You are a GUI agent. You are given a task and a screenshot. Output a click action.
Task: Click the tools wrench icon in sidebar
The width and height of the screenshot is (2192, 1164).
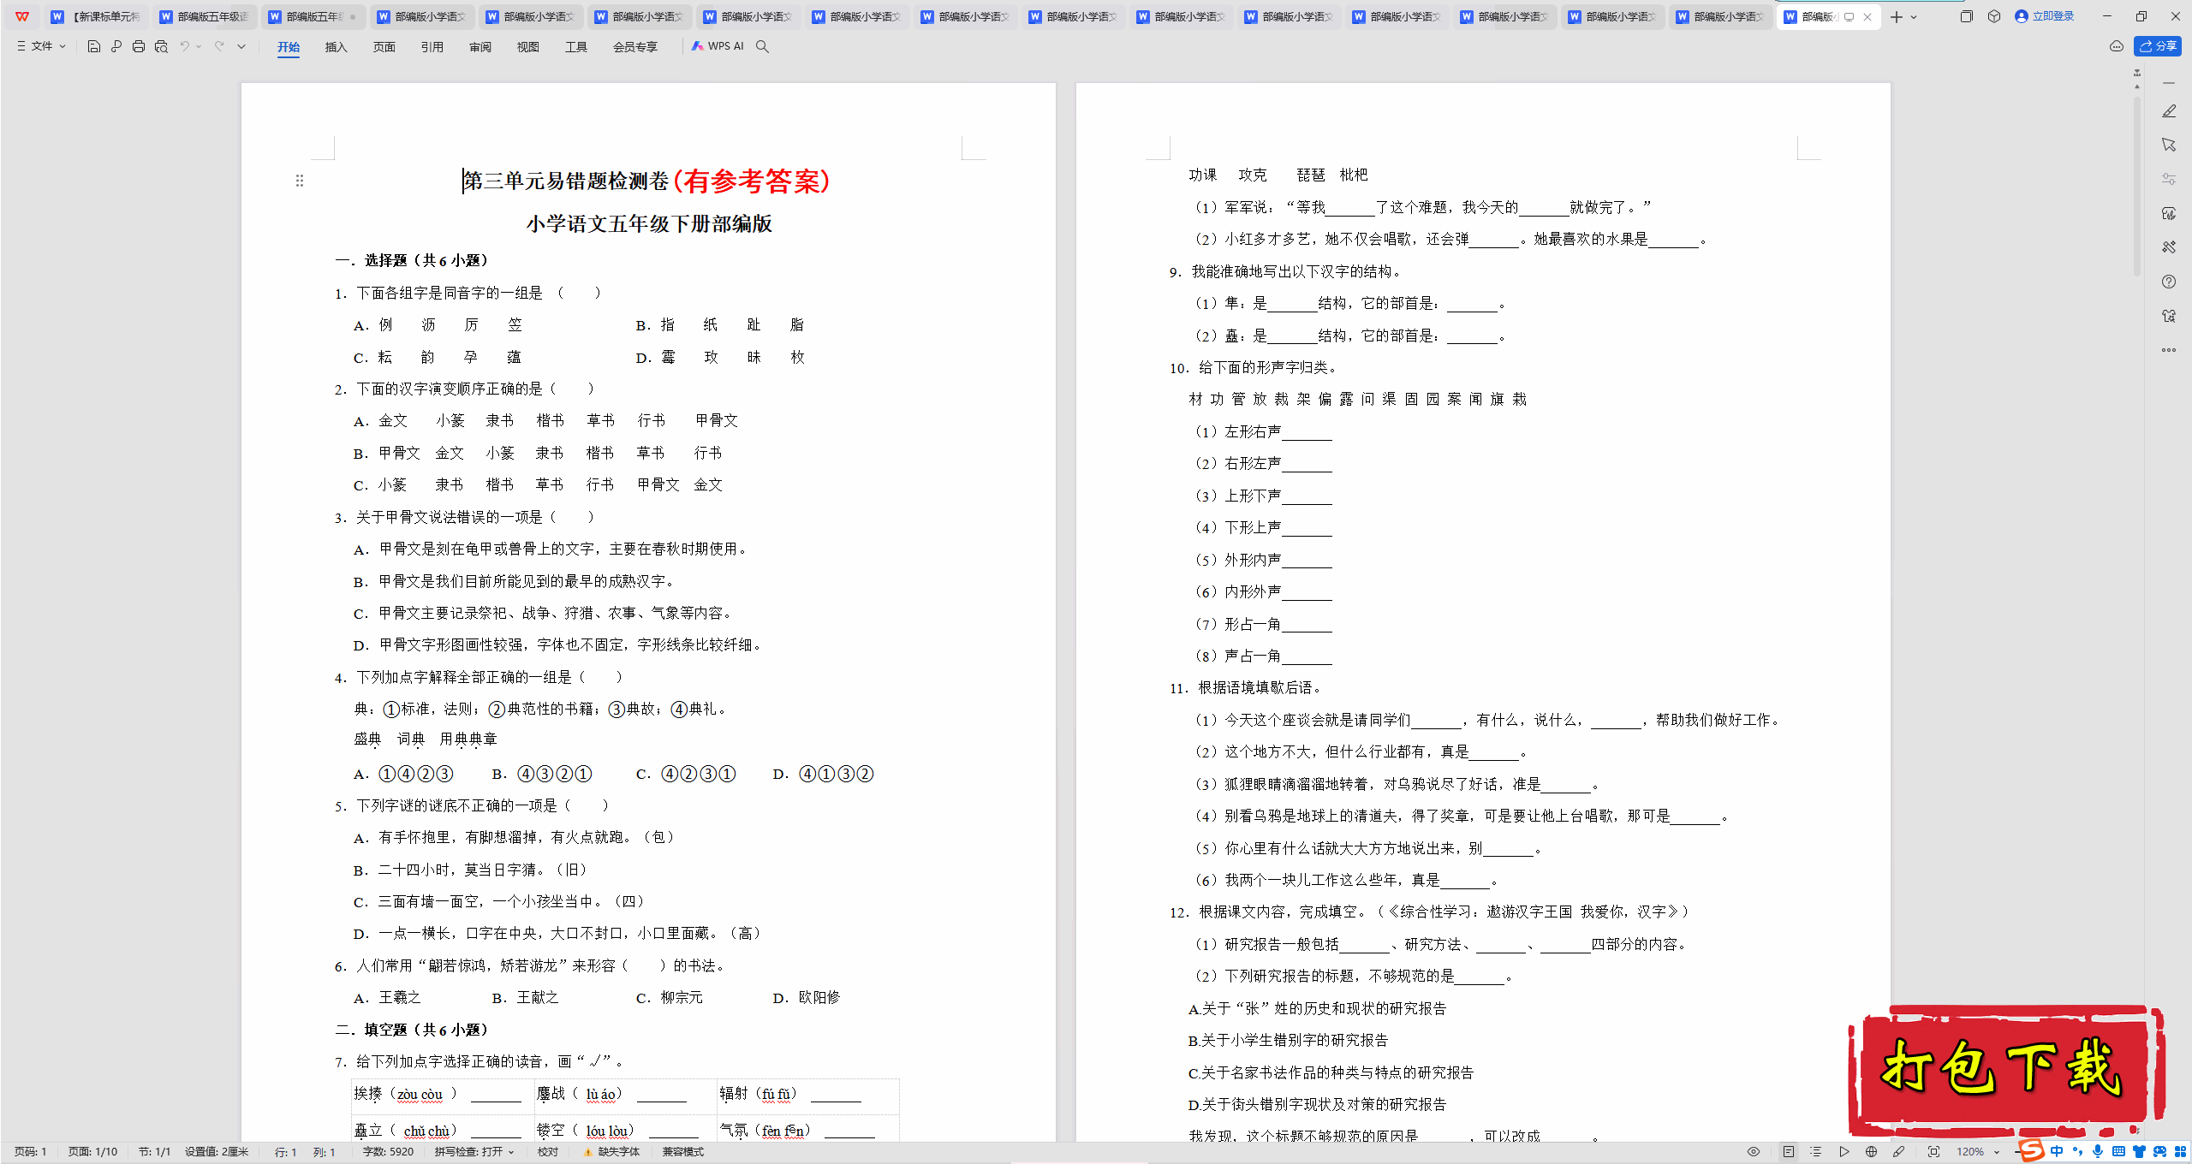pos(2169,247)
